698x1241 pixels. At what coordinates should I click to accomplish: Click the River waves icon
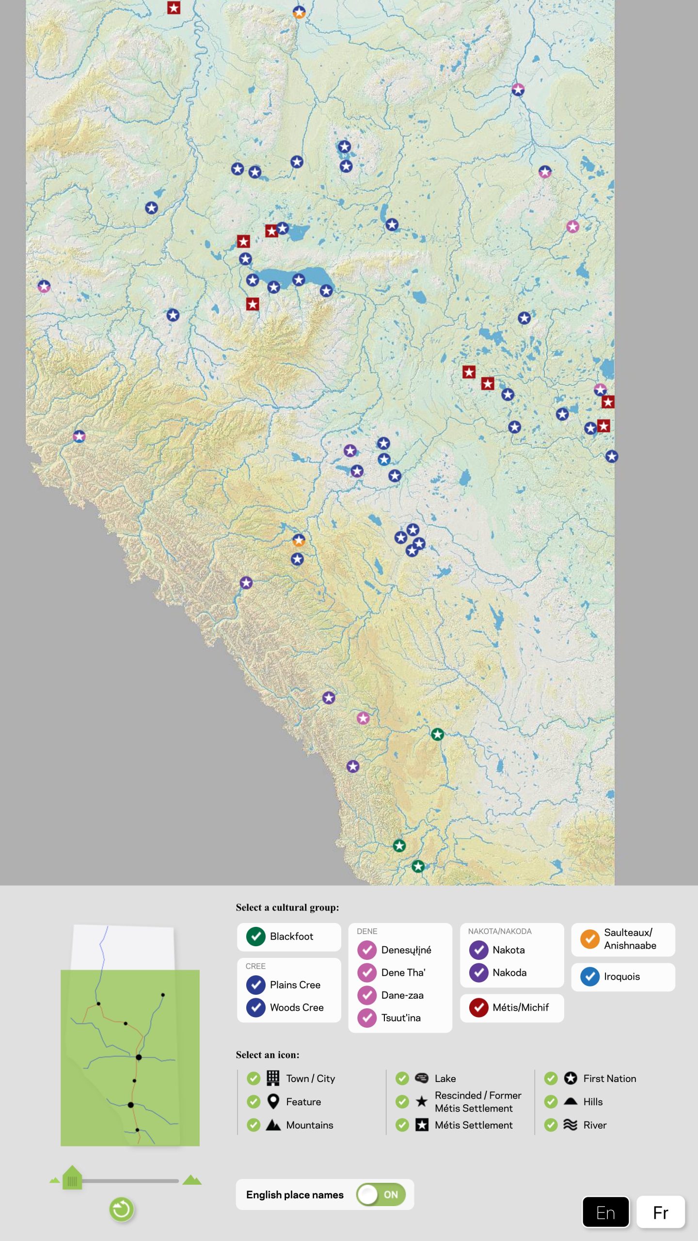coord(571,1125)
